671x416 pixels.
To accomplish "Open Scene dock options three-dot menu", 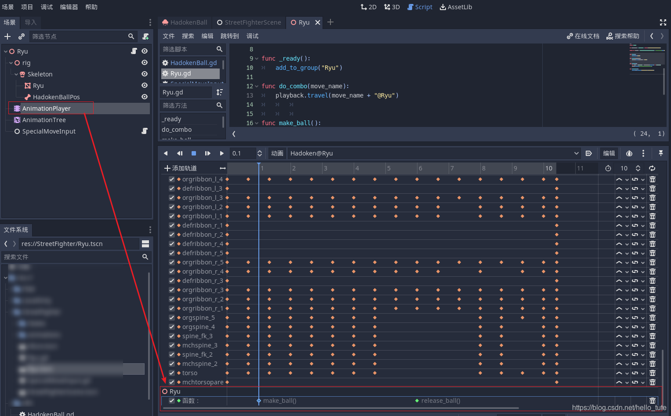I will (x=150, y=22).
